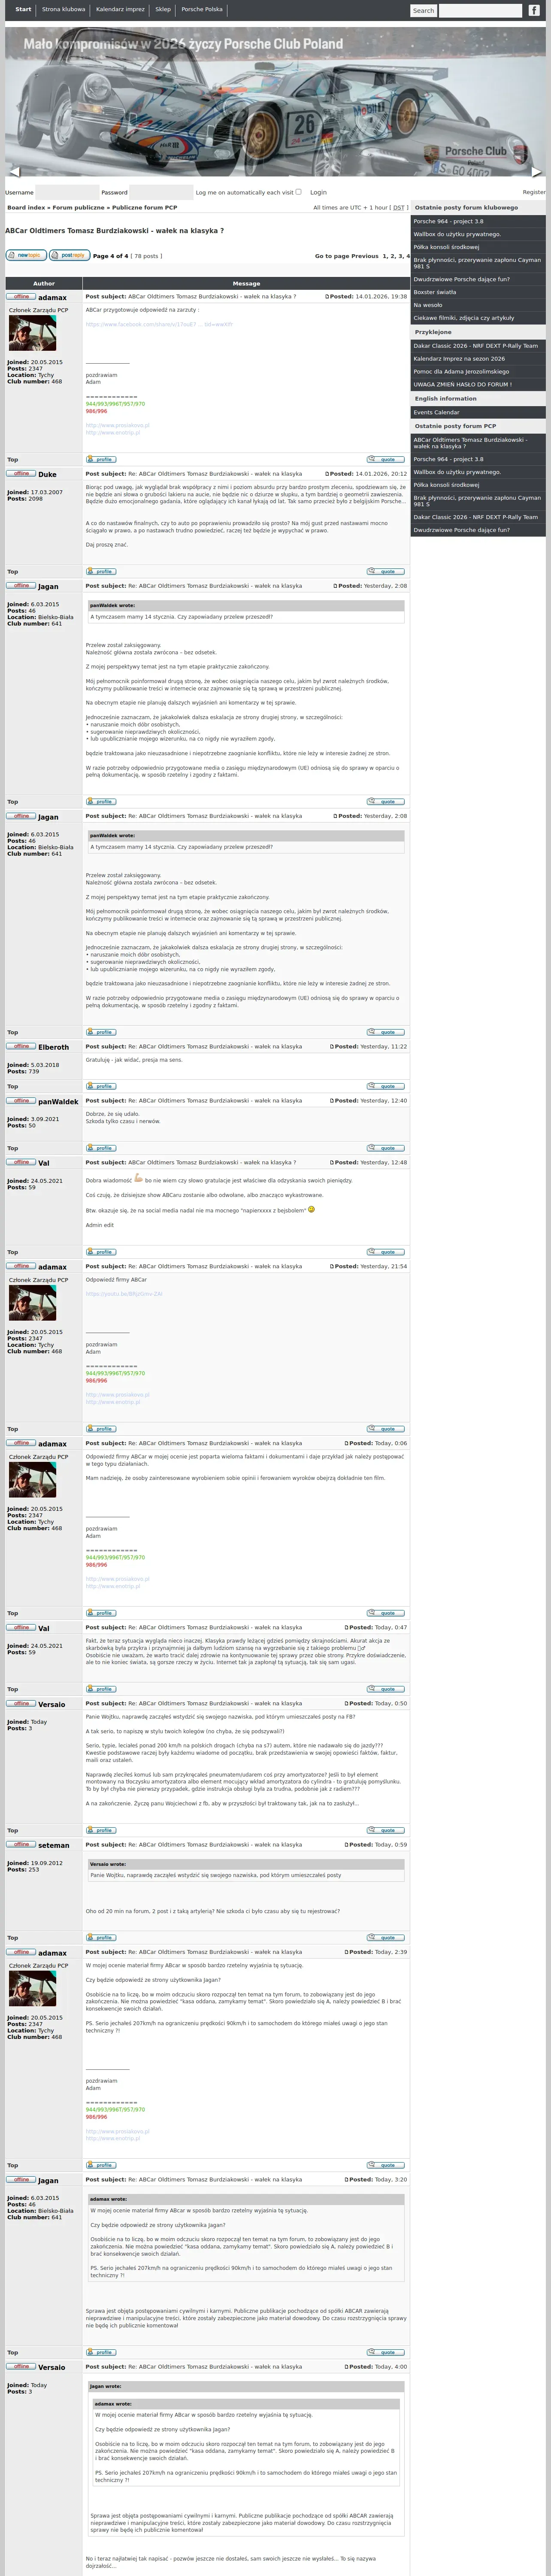Viewport: 551px width, 2576px height.
Task: Quote Val's Today 0:47 post
Action: click(x=386, y=1688)
